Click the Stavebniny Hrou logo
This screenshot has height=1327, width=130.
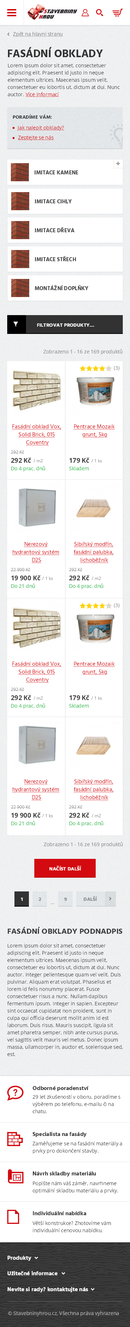point(52,12)
